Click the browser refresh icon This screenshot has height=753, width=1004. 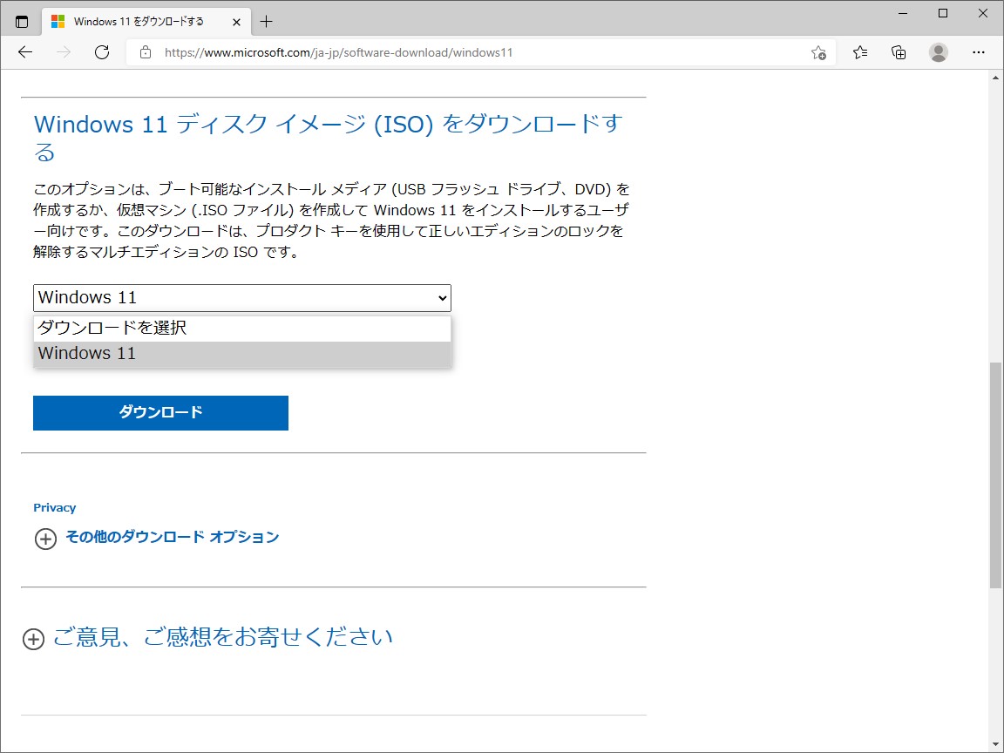pos(102,52)
